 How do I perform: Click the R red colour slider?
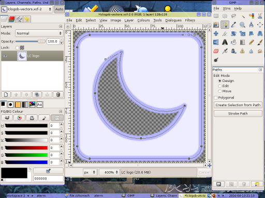click(x=26, y=147)
